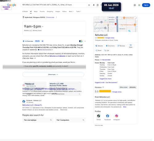This screenshot has width=154, height=141.
Task: Switch to Videos tab
Action: click(64, 11)
